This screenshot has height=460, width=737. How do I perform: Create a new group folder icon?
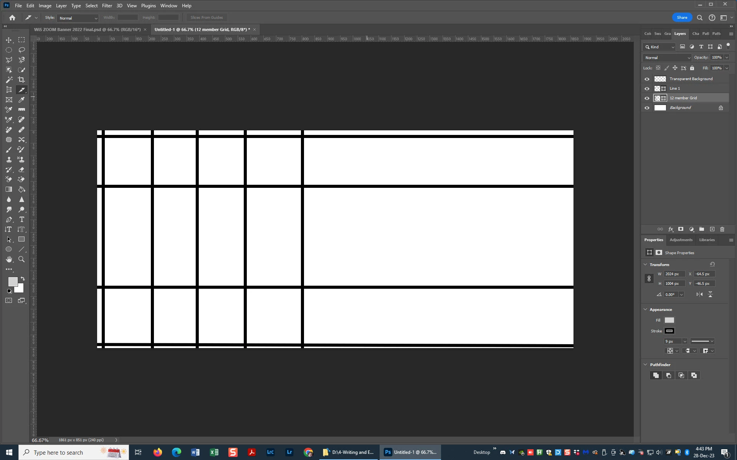tap(701, 229)
